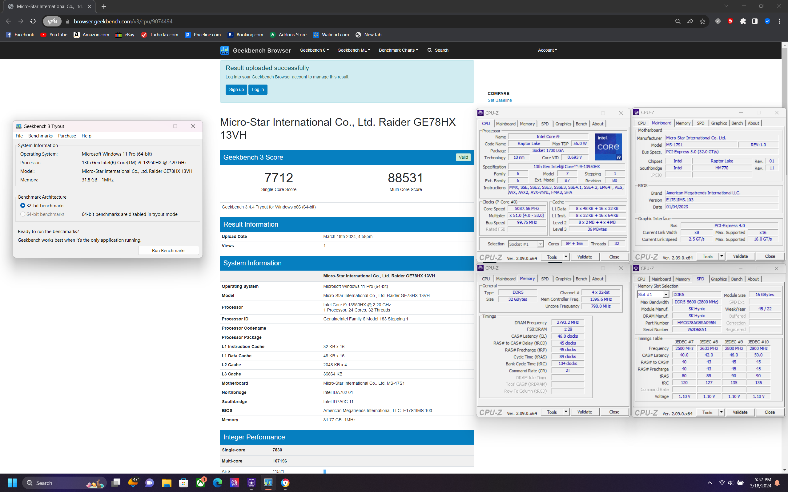Open the File menu in Geekbench 3
This screenshot has width=788, height=492.
click(x=19, y=136)
